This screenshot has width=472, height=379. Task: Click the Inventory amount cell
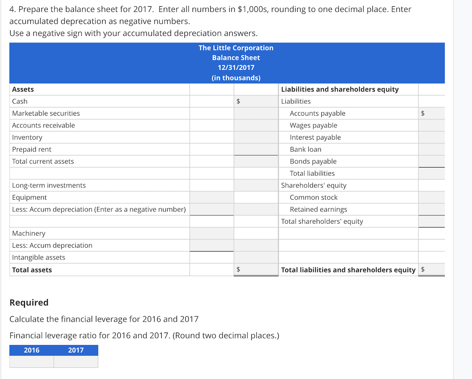coord(256,137)
